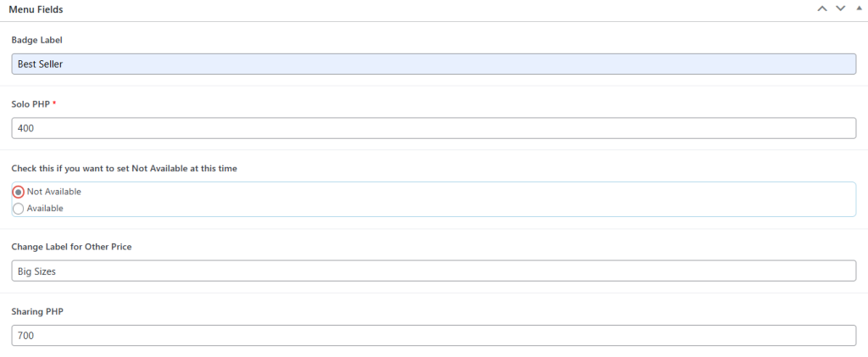This screenshot has height=357, width=868.
Task: Choose the Available radio button
Action: (x=19, y=209)
